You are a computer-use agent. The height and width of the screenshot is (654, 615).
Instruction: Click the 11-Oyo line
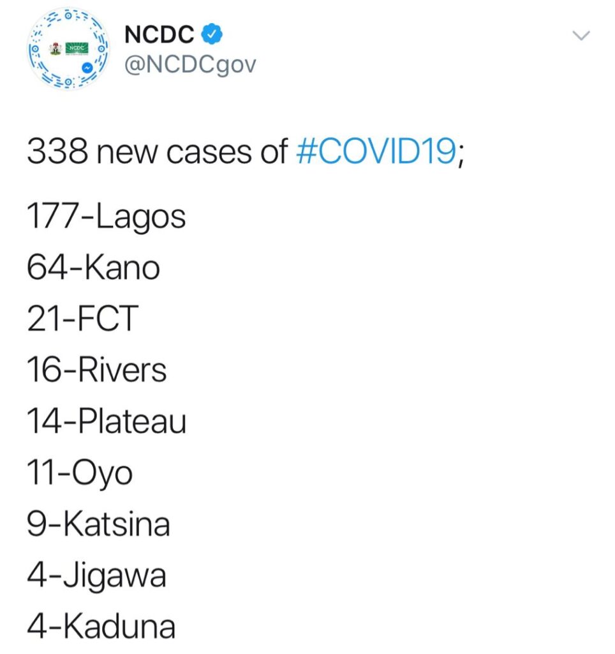tap(80, 473)
